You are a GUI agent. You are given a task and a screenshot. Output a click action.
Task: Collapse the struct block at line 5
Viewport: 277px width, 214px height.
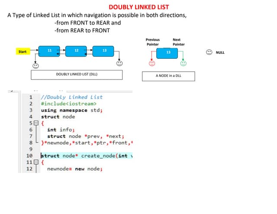tap(37, 123)
